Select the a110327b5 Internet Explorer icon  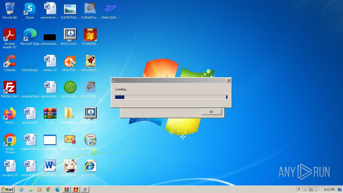tap(90, 169)
